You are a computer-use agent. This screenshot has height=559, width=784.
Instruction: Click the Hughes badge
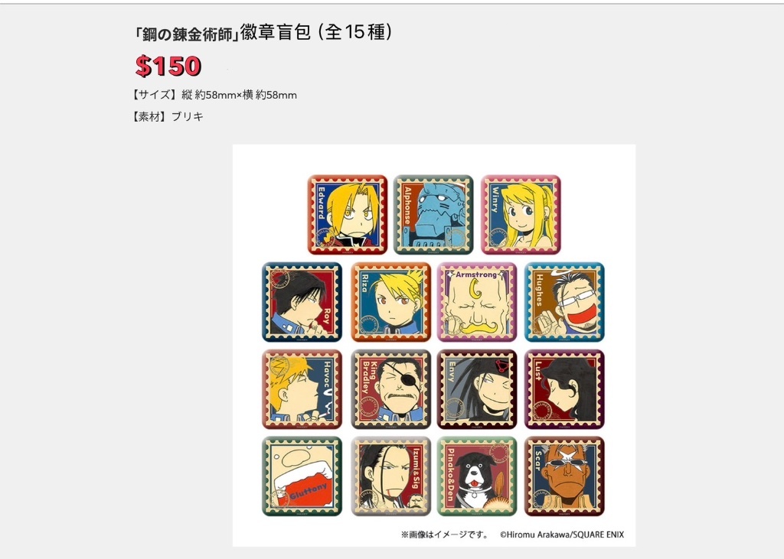pos(564,302)
